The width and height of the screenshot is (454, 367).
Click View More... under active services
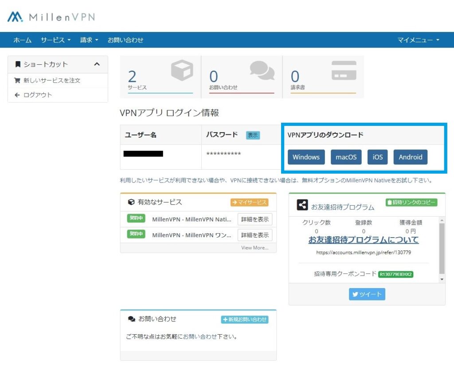pyautogui.click(x=255, y=248)
